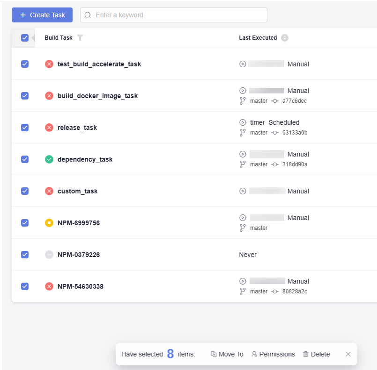377x370 pixels.
Task: Click the Last Executed column header
Action: [258, 38]
